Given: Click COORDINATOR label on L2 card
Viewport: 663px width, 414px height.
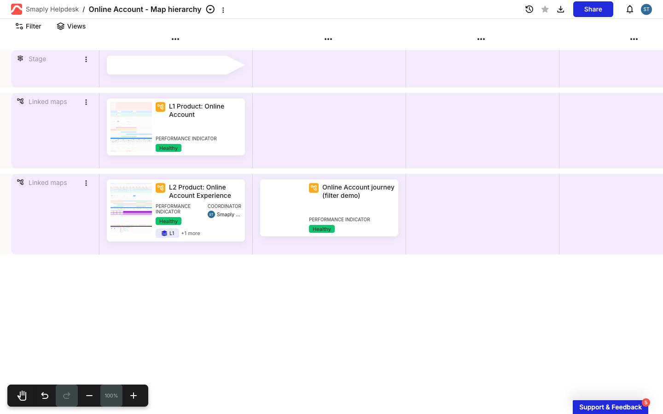Looking at the screenshot, I should coord(224,206).
